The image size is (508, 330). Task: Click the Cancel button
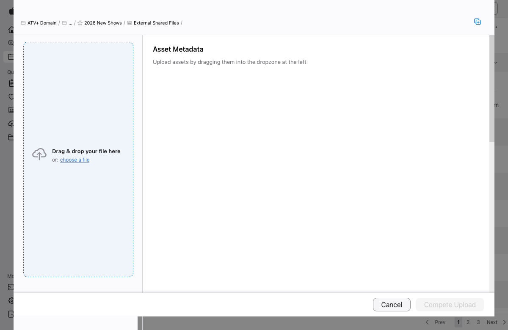click(392, 305)
